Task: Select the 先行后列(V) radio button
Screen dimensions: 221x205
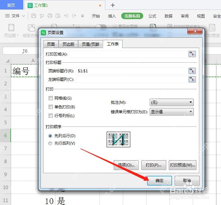Action: point(50,143)
